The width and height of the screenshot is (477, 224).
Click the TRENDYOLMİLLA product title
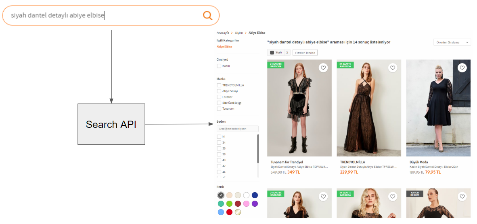(353, 162)
